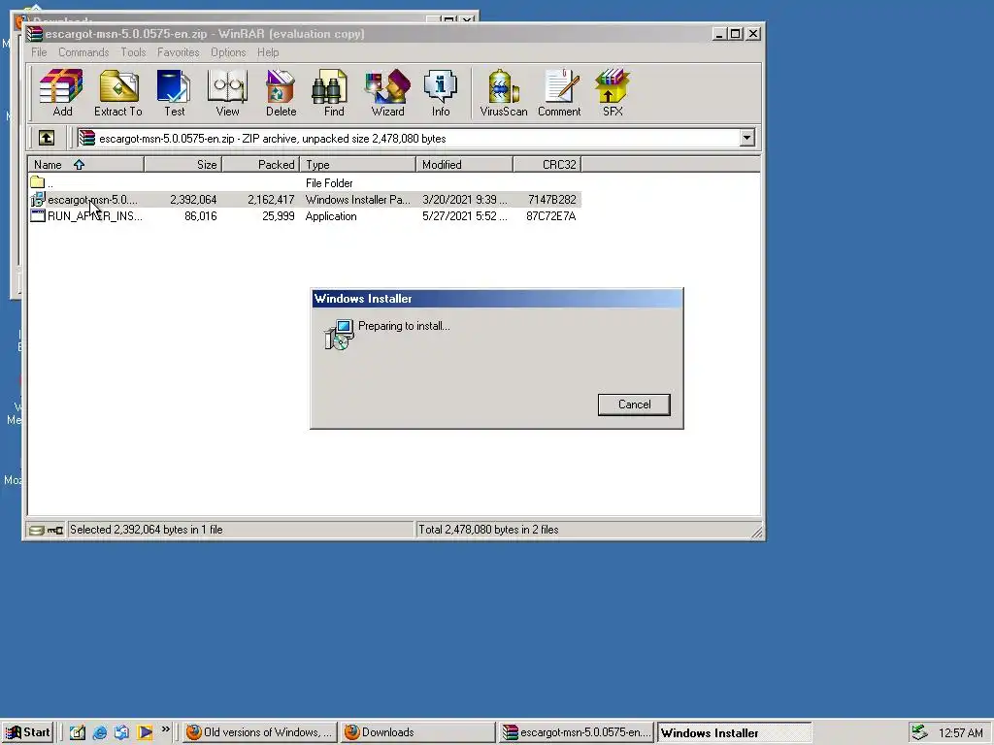Screen dimensions: 994x745
Task: Open Windows Media Player quick launch icon
Action: (x=145, y=732)
